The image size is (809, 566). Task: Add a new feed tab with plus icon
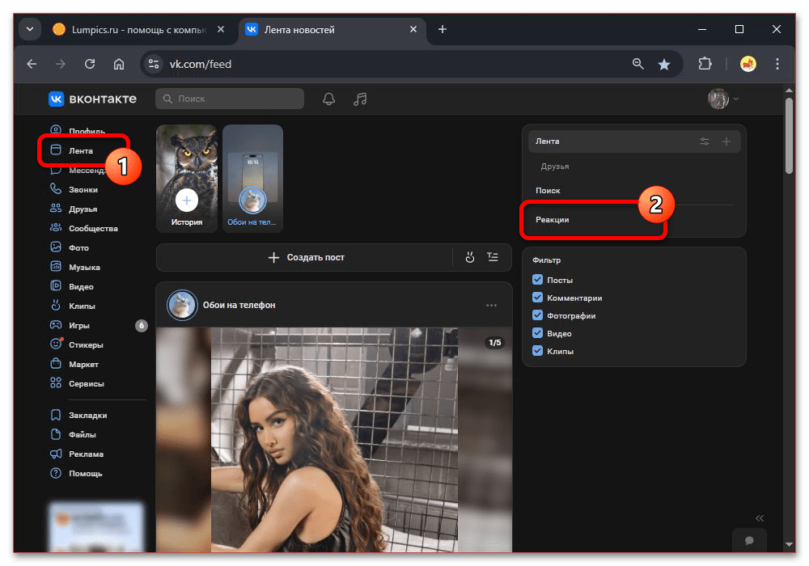[x=726, y=141]
